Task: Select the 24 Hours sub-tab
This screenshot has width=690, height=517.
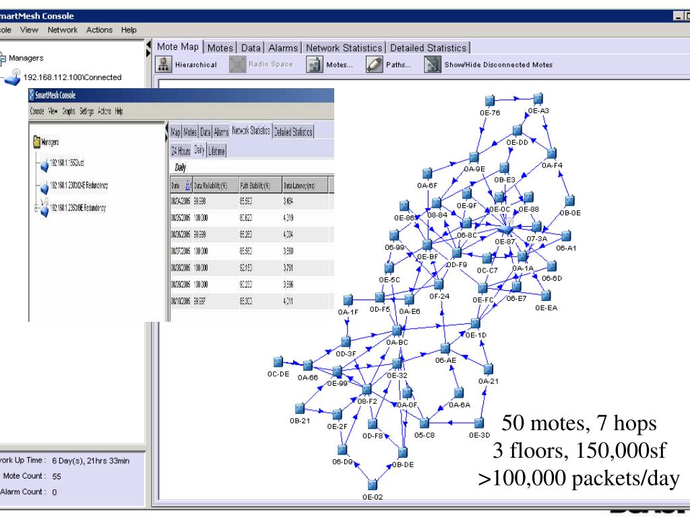Action: click(181, 151)
